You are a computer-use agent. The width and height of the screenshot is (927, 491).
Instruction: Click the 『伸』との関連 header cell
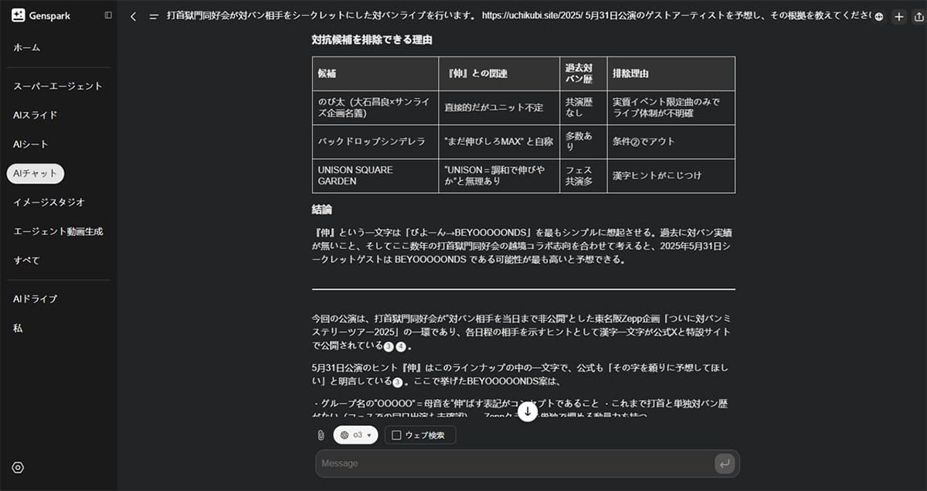[x=499, y=73]
